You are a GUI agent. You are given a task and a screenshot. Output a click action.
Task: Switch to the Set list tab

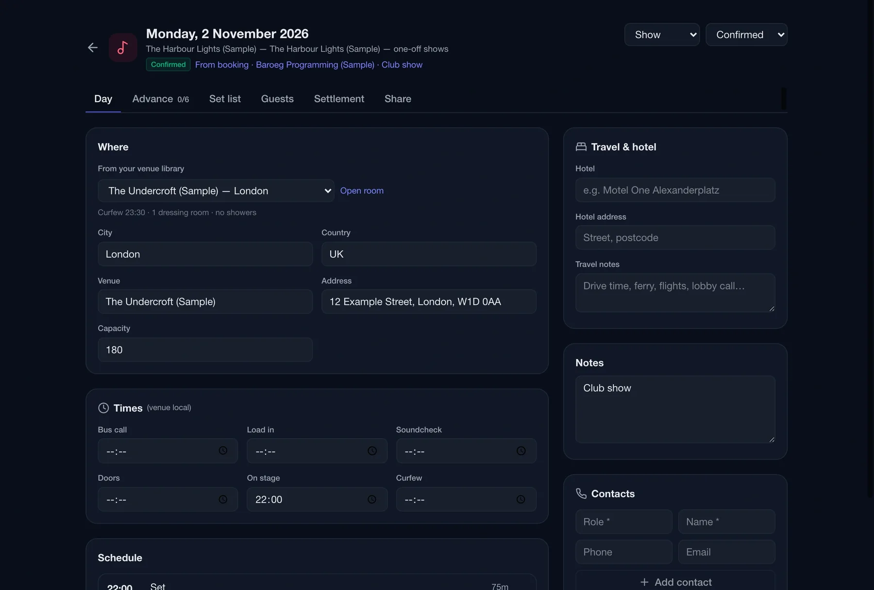point(225,99)
